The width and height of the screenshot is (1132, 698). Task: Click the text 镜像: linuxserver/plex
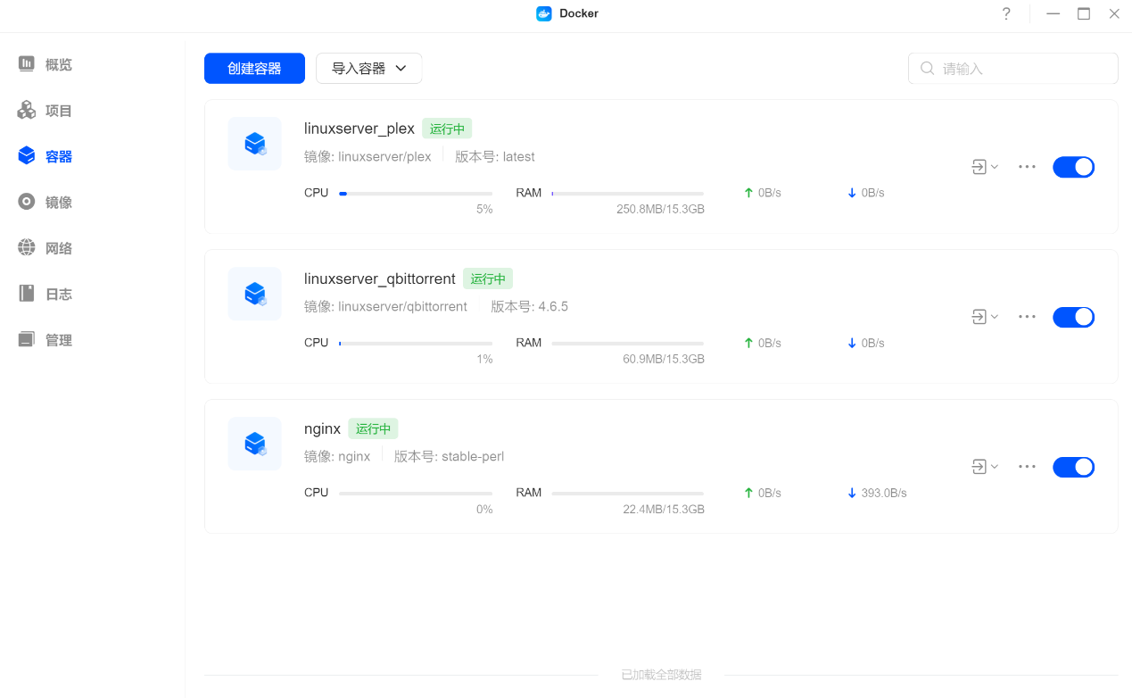(x=368, y=156)
